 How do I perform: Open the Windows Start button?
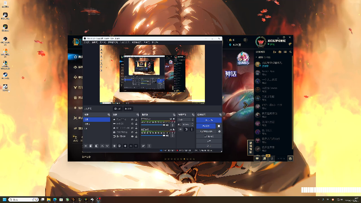coord(5,199)
